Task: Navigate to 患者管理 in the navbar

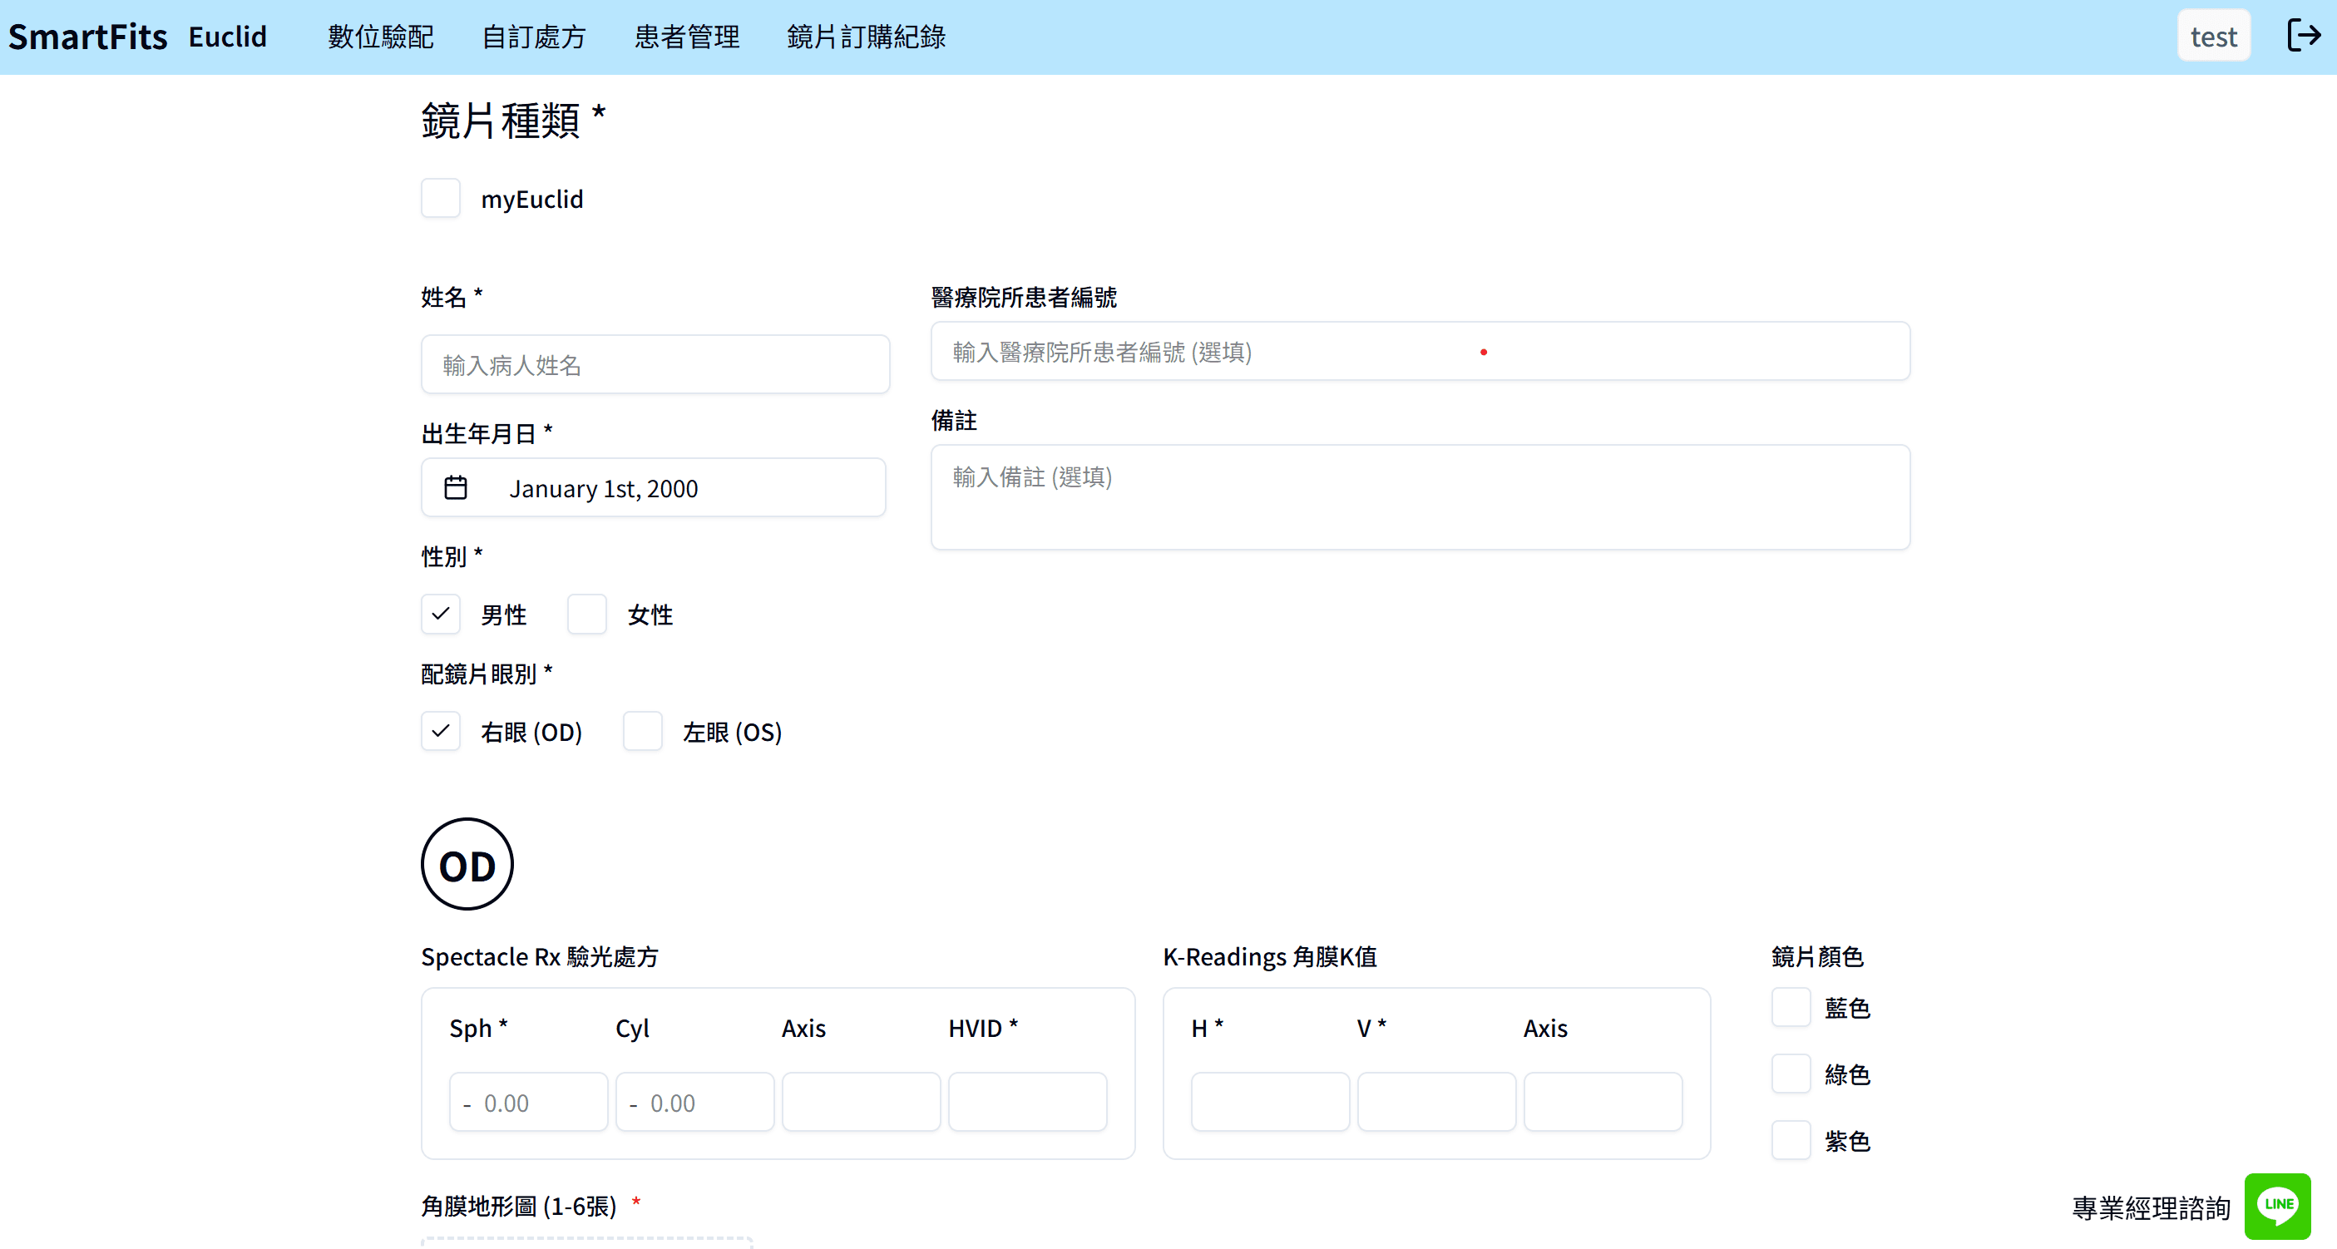Action: pos(686,37)
